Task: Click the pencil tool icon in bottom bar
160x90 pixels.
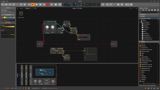Action: point(23,88)
